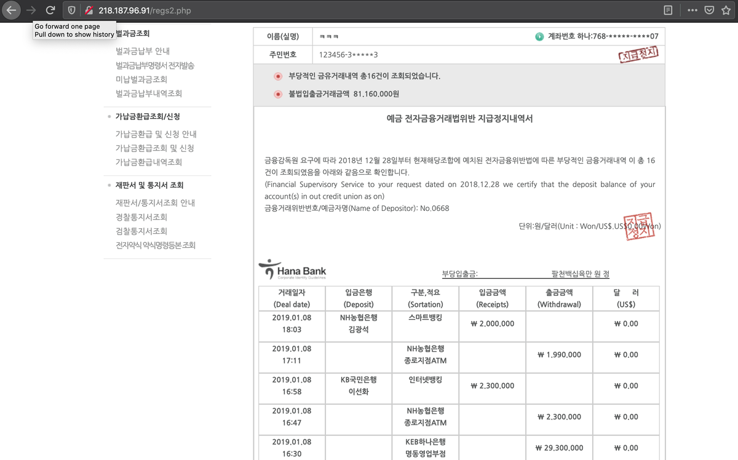The height and width of the screenshot is (460, 738).
Task: Click the forward navigation arrow
Action: [x=31, y=10]
